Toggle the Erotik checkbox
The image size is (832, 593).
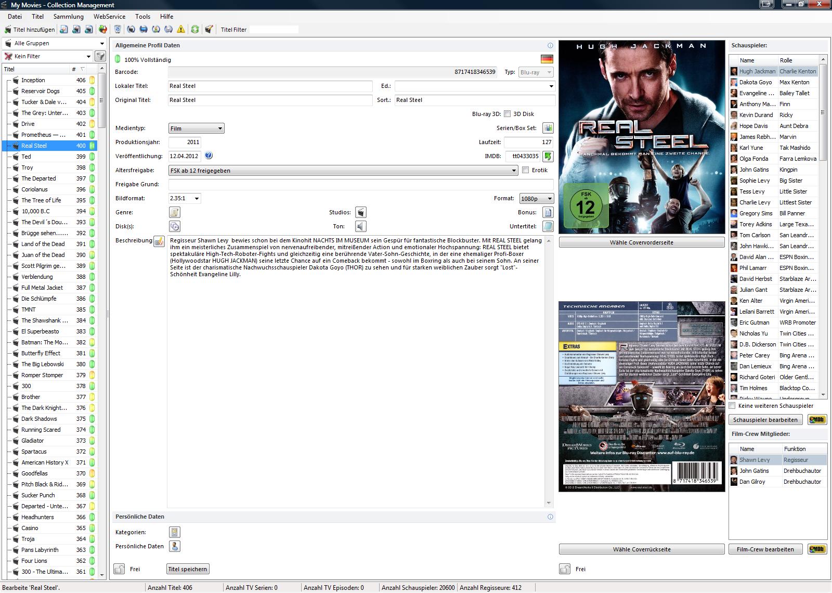[x=525, y=170]
